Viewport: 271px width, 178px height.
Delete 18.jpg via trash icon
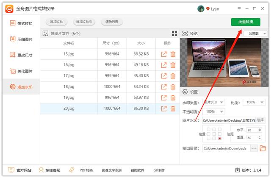[173, 86]
